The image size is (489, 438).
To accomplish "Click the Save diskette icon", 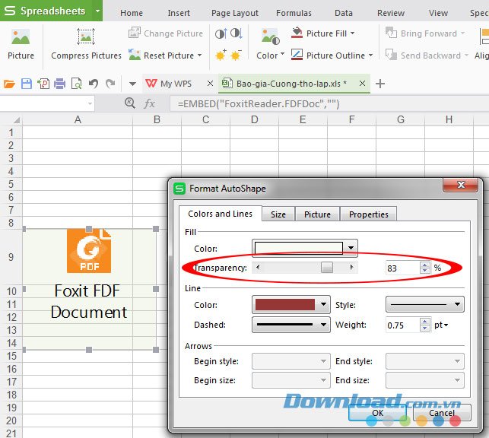I will pos(27,84).
